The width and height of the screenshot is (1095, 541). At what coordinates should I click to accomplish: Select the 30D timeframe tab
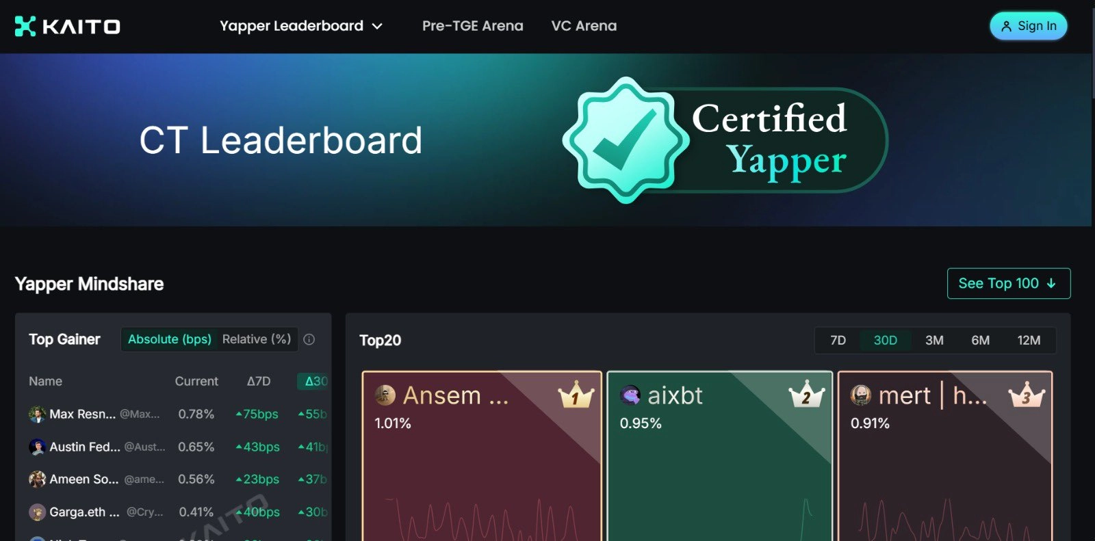[x=885, y=340]
